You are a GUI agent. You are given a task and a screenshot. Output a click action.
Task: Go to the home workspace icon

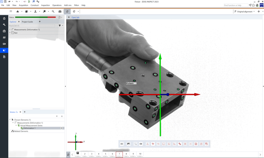coord(4,18)
